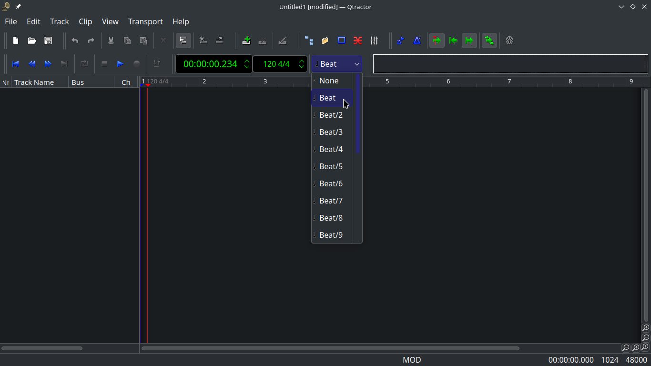The image size is (651, 366).
Task: Click the New session icon
Action: [x=16, y=41]
